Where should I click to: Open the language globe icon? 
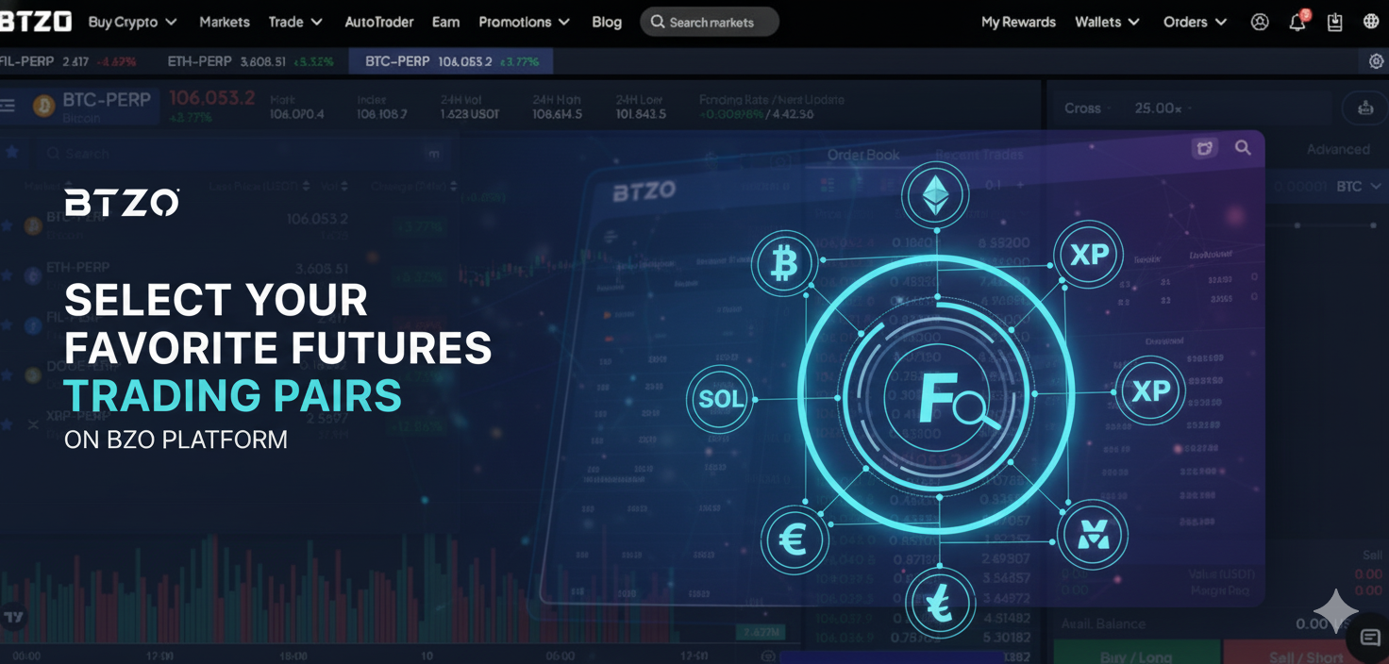[x=1371, y=22]
